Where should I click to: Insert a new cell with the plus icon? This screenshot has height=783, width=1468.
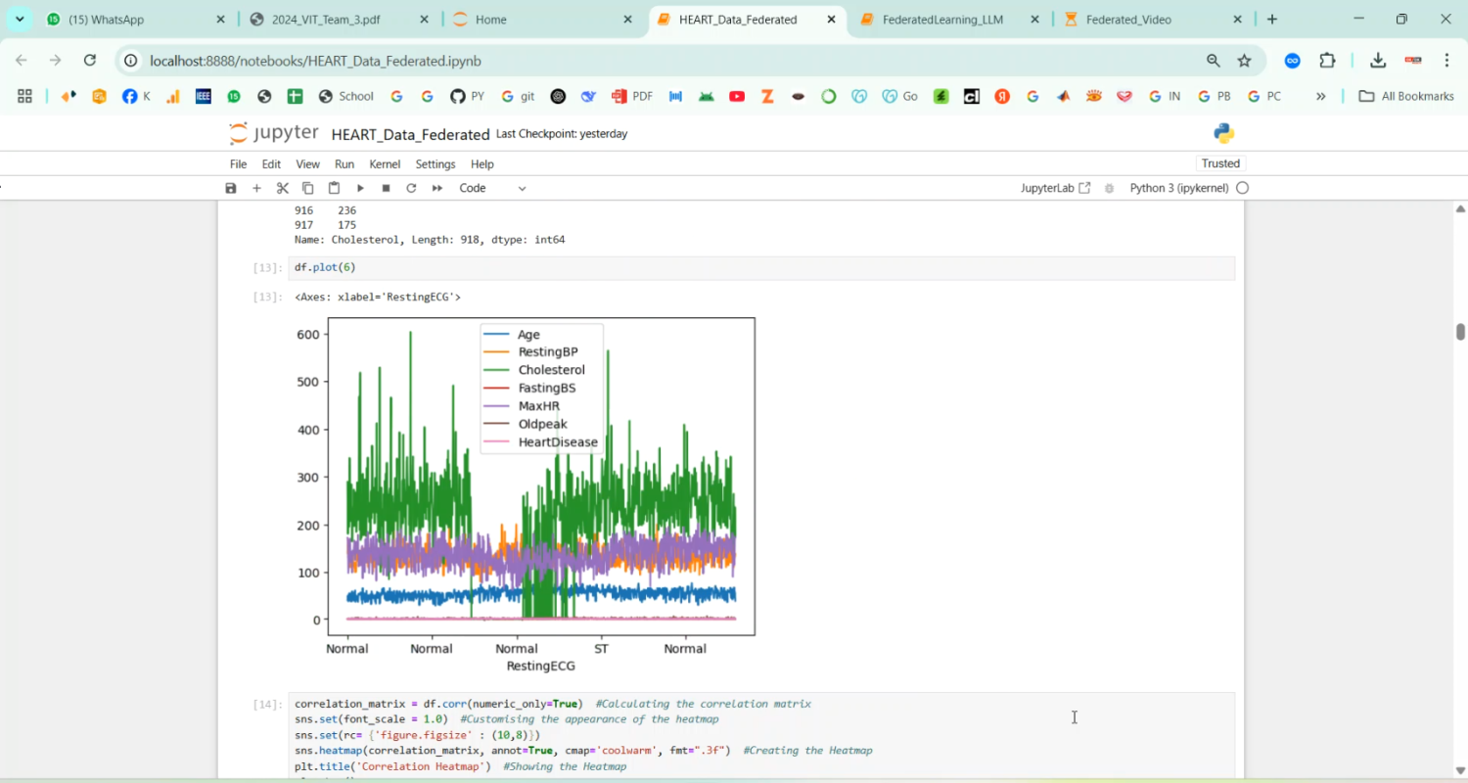256,188
